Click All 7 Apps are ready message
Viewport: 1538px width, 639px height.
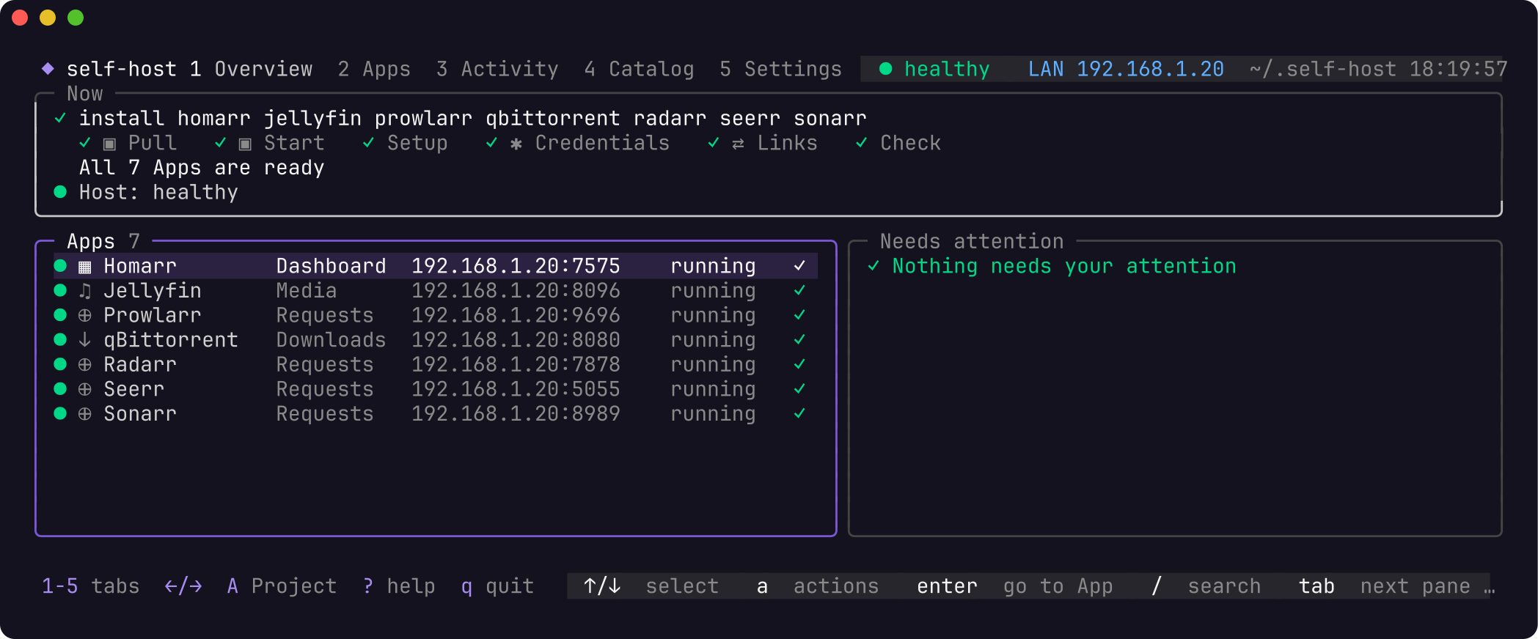[x=202, y=168]
